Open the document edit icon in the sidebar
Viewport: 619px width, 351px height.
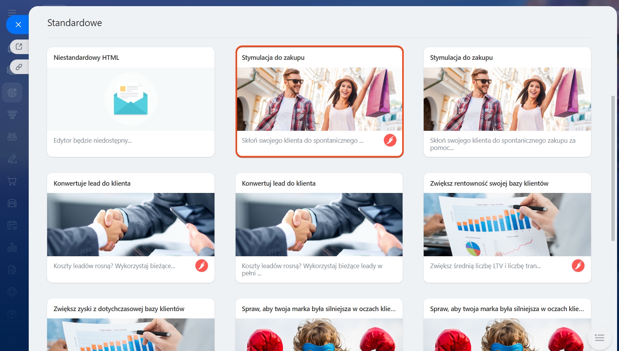(x=12, y=270)
